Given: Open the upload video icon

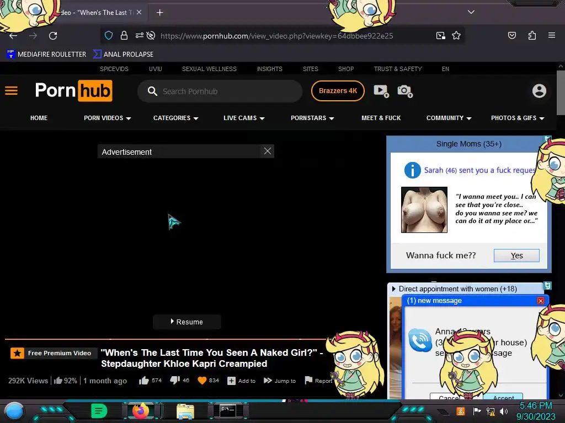Looking at the screenshot, I should pyautogui.click(x=381, y=91).
